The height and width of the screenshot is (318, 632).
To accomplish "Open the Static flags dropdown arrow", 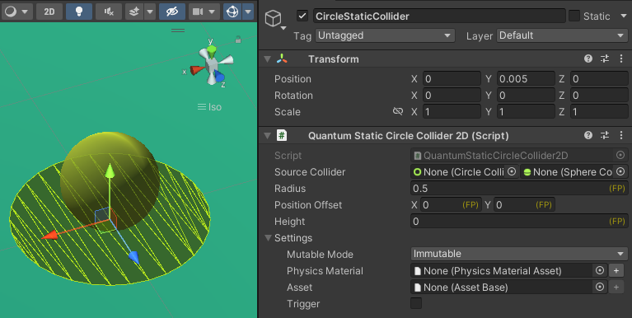I will coord(624,16).
